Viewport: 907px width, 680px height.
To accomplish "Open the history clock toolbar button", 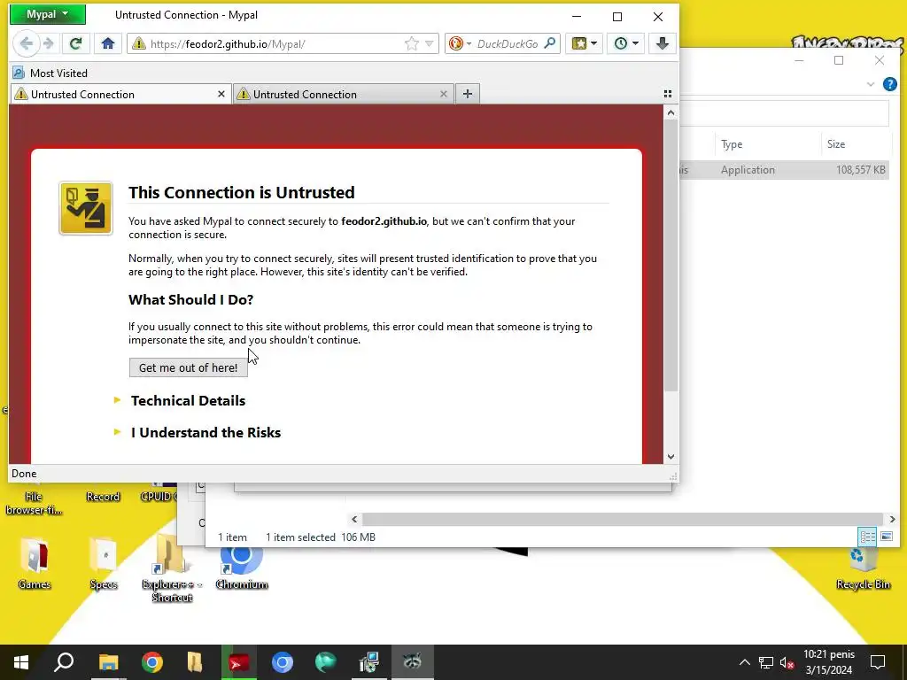I will (x=626, y=43).
